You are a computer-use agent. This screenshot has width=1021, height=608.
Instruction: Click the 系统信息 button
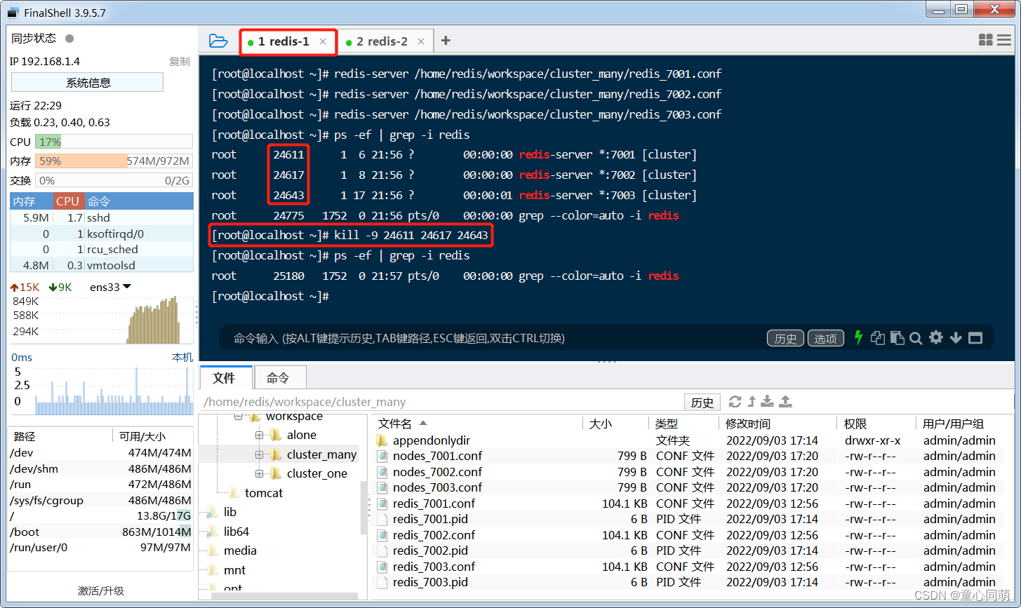pos(88,82)
